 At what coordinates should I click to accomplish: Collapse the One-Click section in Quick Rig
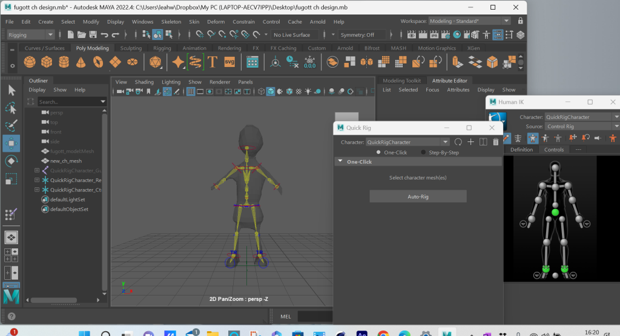click(340, 161)
